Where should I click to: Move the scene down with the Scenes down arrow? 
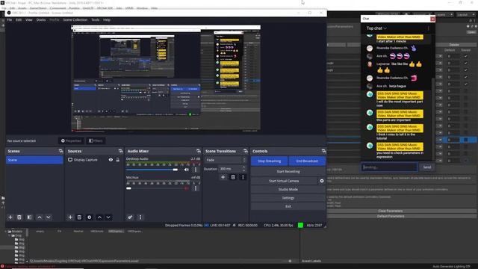click(x=49, y=217)
